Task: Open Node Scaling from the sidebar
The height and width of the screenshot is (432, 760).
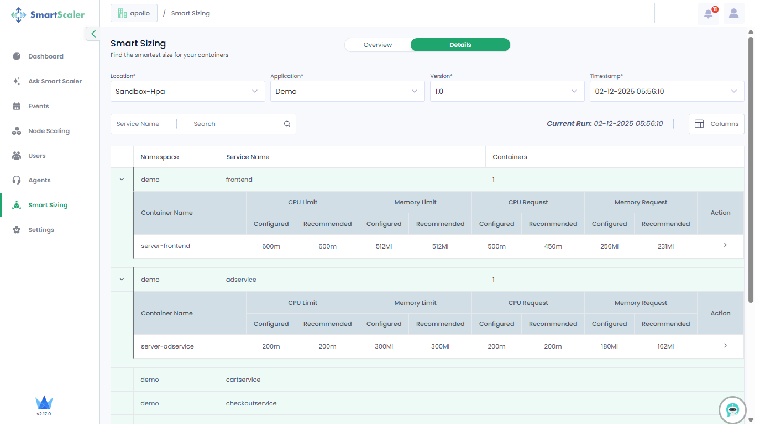Action: click(x=49, y=131)
